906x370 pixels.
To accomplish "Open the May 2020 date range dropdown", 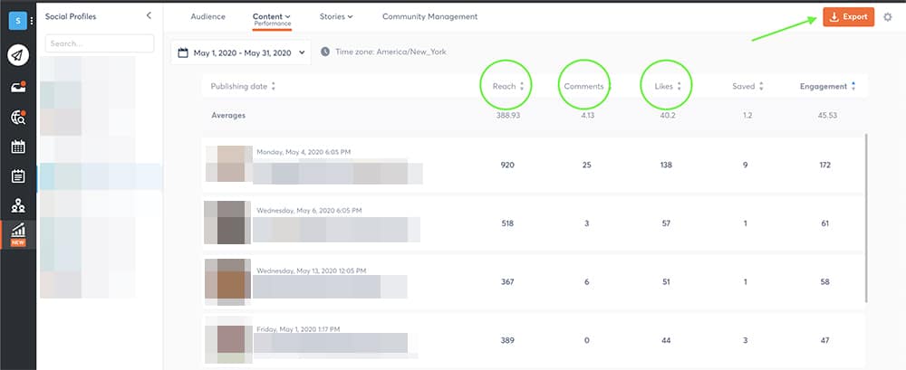I will (240, 53).
